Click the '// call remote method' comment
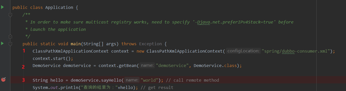346x91 pixels. 192,80
